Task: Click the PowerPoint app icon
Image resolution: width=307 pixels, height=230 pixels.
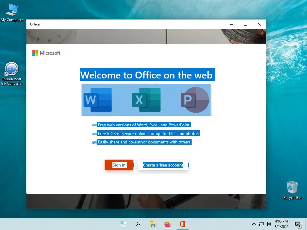Action: (x=195, y=100)
